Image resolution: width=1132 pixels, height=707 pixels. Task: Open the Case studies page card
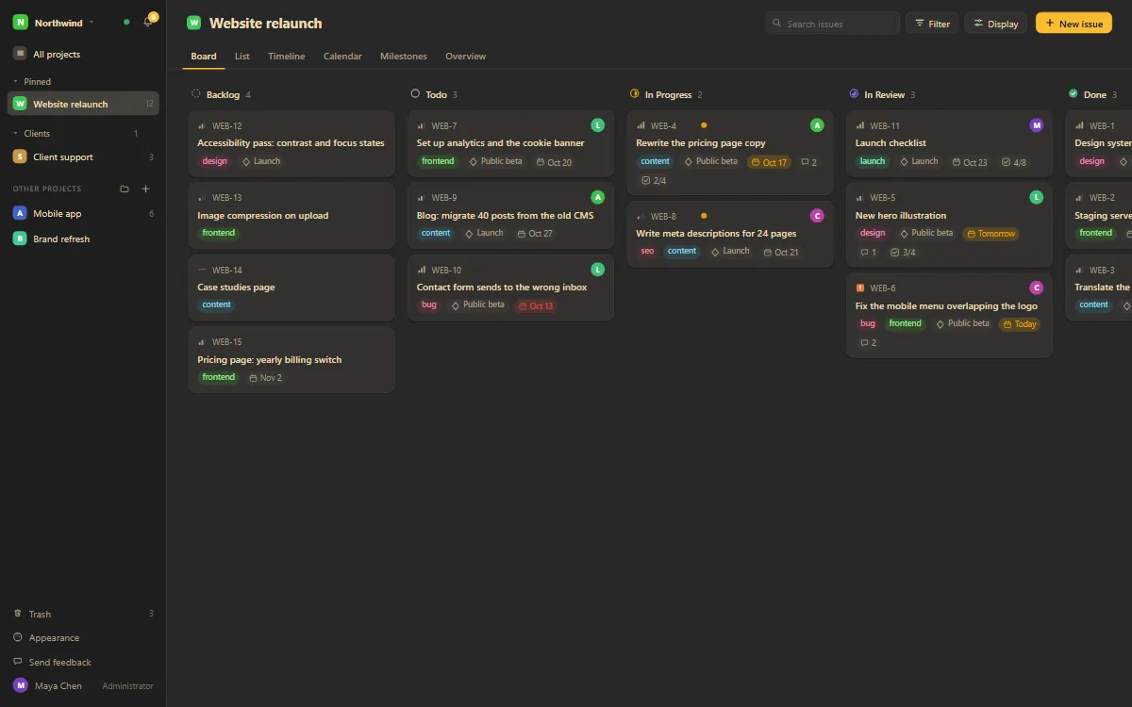click(291, 288)
